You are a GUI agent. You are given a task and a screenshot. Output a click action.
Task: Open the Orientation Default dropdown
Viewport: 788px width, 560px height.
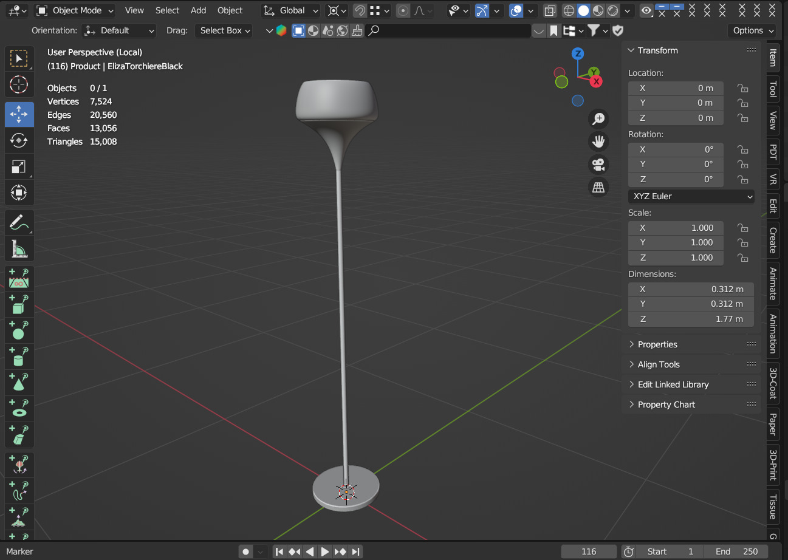pyautogui.click(x=119, y=30)
